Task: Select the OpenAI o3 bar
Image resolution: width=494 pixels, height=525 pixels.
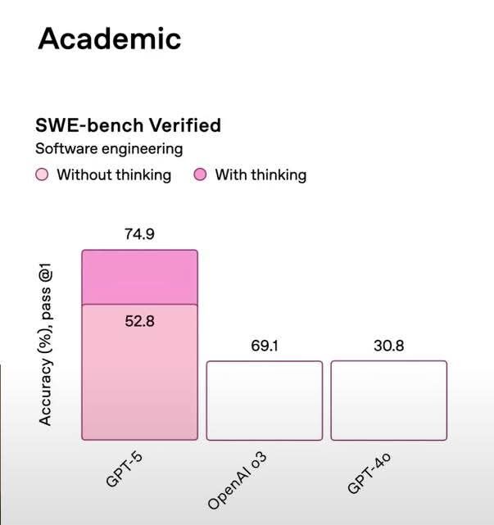Action: coord(264,401)
